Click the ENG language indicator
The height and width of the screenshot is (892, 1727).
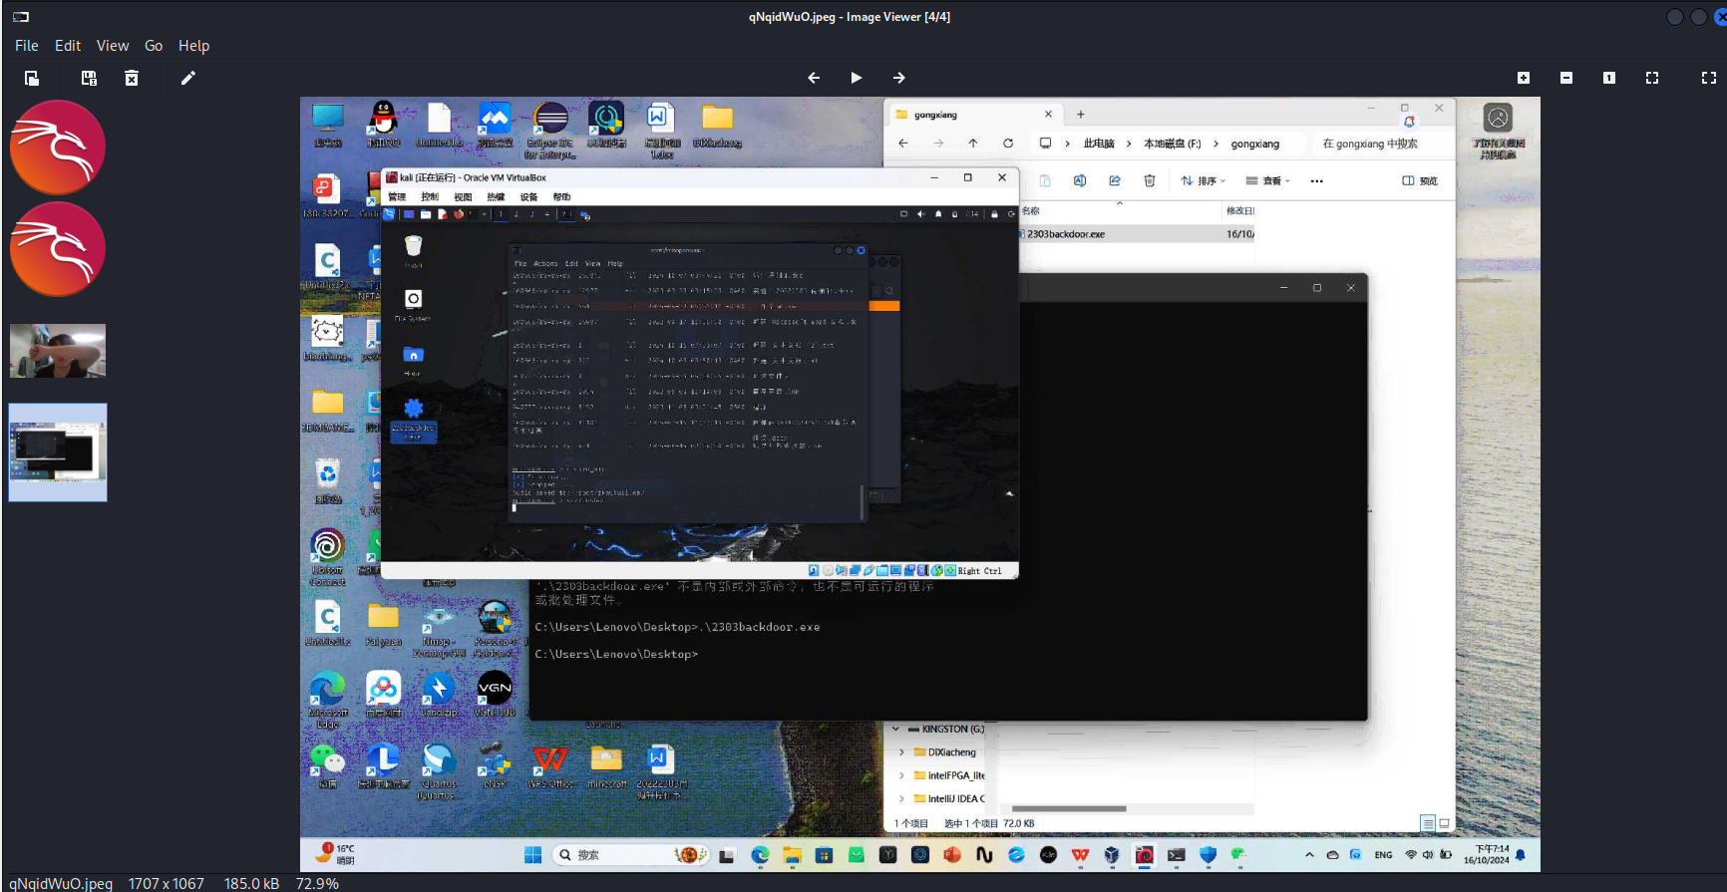pos(1383,855)
